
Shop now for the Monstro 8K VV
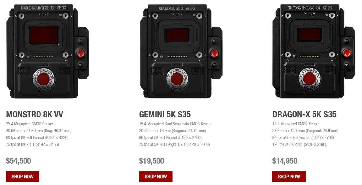pos(23,177)
